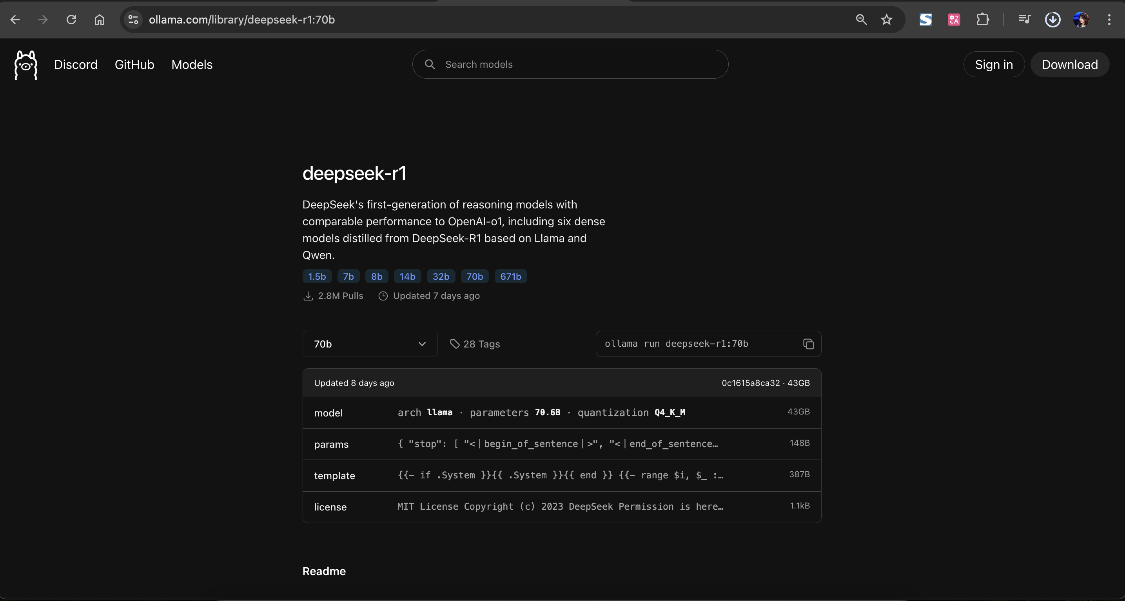The width and height of the screenshot is (1125, 601).
Task: Click the Sign in button
Action: [994, 65]
